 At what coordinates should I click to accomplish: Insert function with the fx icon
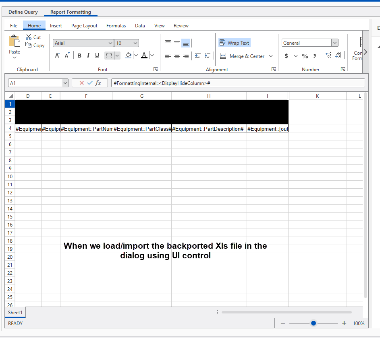(98, 83)
